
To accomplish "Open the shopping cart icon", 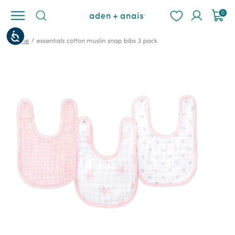I will pyautogui.click(x=218, y=16).
